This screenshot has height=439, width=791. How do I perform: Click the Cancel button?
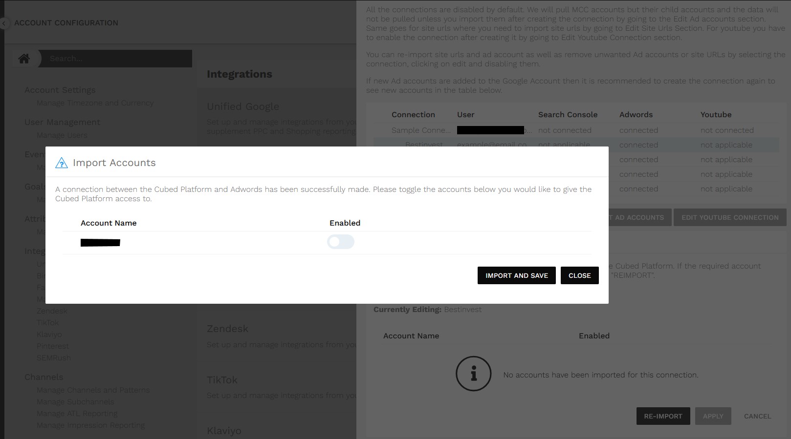[x=757, y=416]
